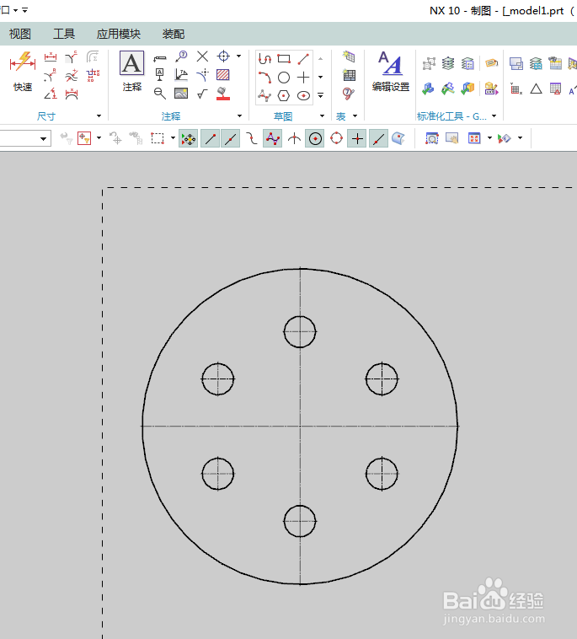This screenshot has width=577, height=639.
Task: Click the chamfer dimension icon
Action: pyautogui.click(x=72, y=56)
